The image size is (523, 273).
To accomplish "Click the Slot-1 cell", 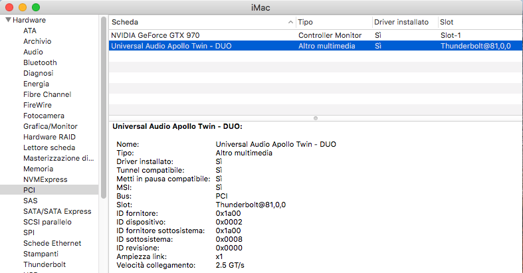I will (451, 35).
